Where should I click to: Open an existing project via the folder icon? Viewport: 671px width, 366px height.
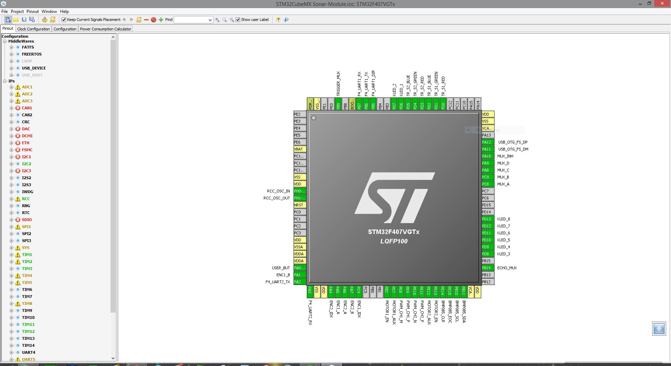(x=16, y=20)
